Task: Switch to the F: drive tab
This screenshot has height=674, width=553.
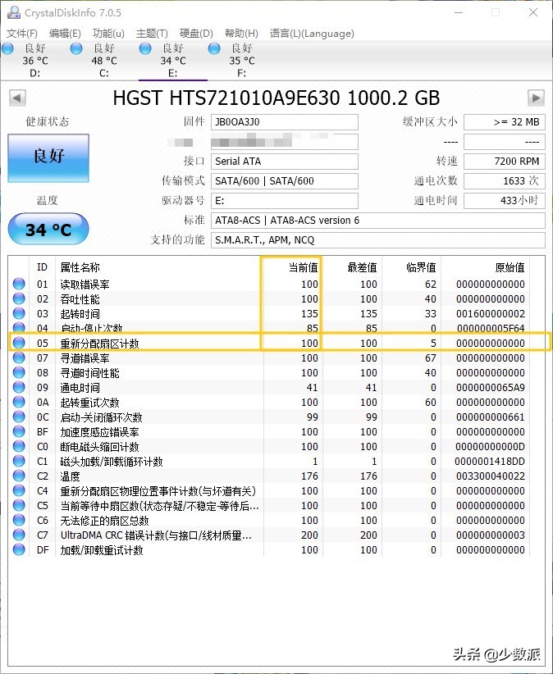Action: pos(241,60)
